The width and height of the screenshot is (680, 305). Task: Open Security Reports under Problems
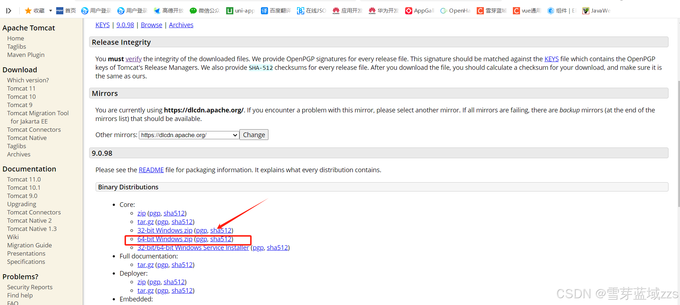click(30, 287)
